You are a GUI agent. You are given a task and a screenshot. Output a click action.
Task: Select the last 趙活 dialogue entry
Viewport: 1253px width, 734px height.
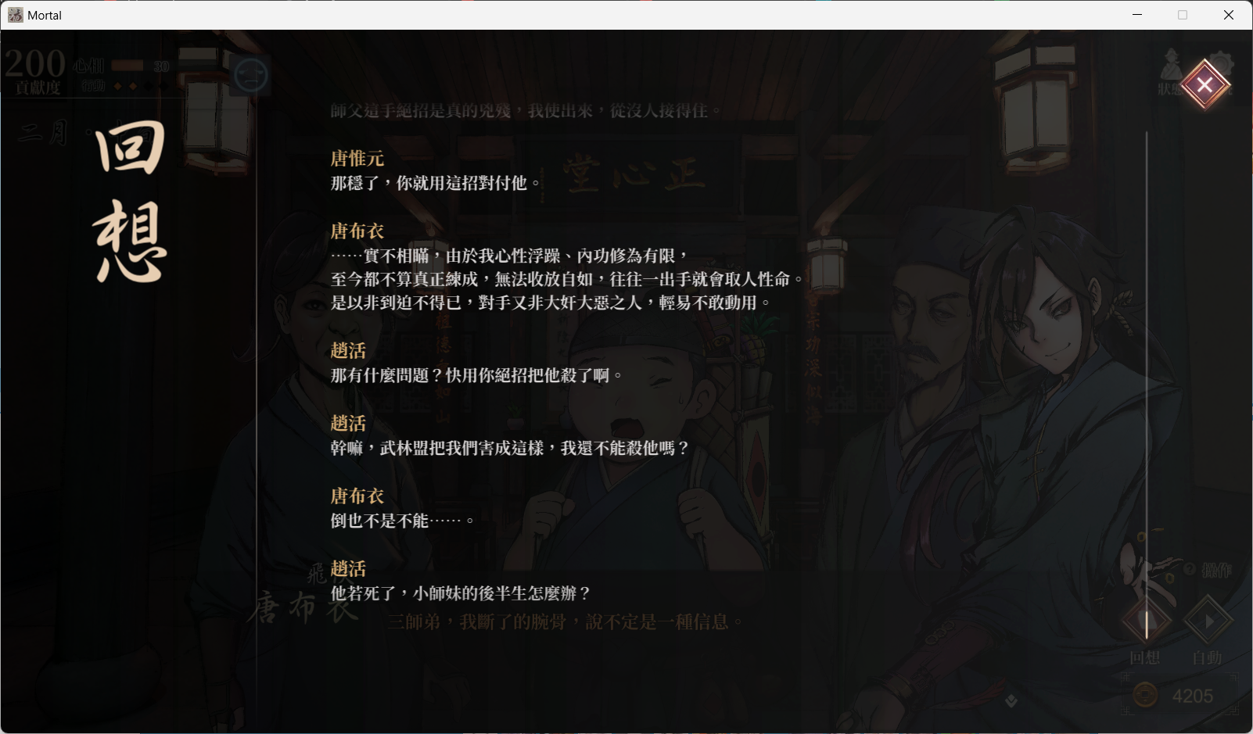coord(461,581)
